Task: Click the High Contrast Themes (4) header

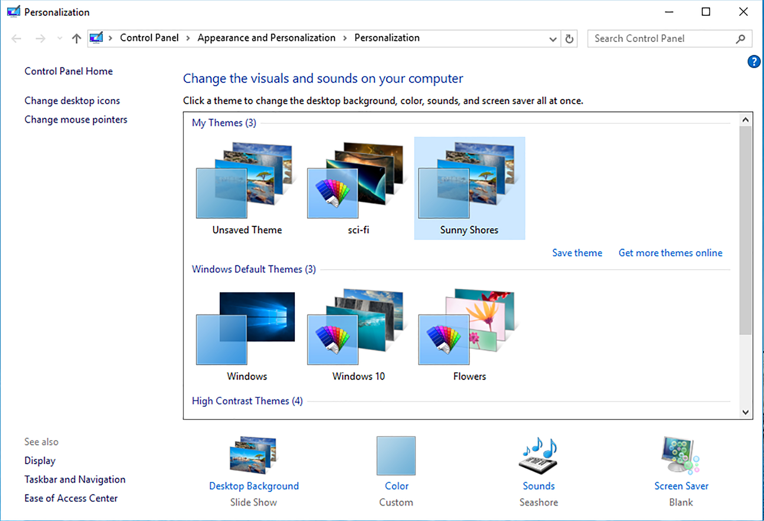Action: [247, 401]
